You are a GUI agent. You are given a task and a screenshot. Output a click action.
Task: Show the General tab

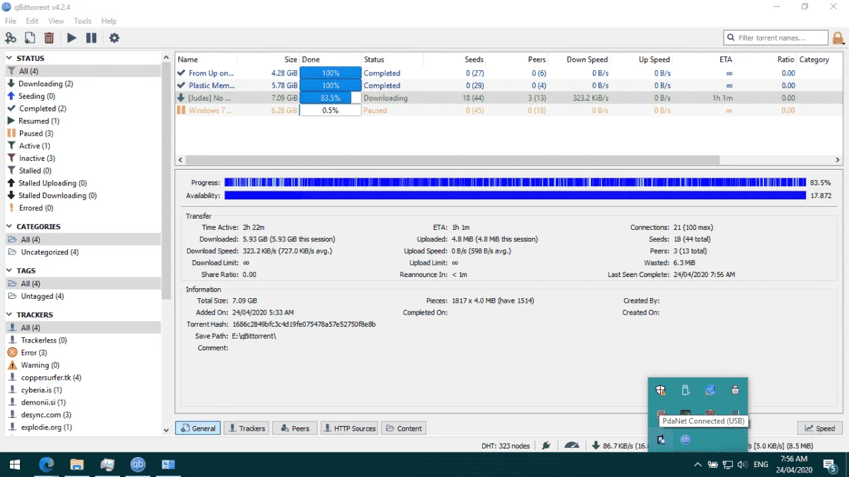pyautogui.click(x=198, y=428)
